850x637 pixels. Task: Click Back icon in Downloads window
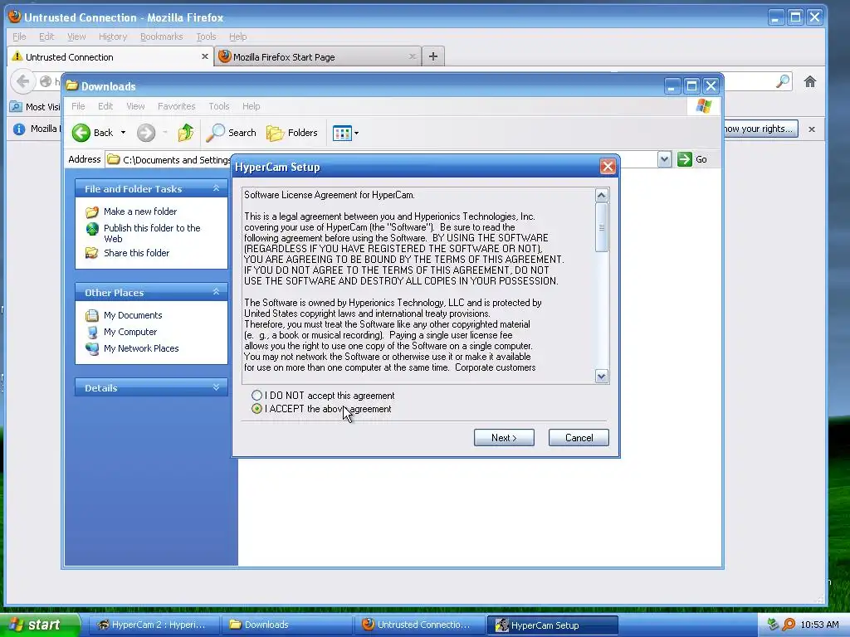pos(81,133)
